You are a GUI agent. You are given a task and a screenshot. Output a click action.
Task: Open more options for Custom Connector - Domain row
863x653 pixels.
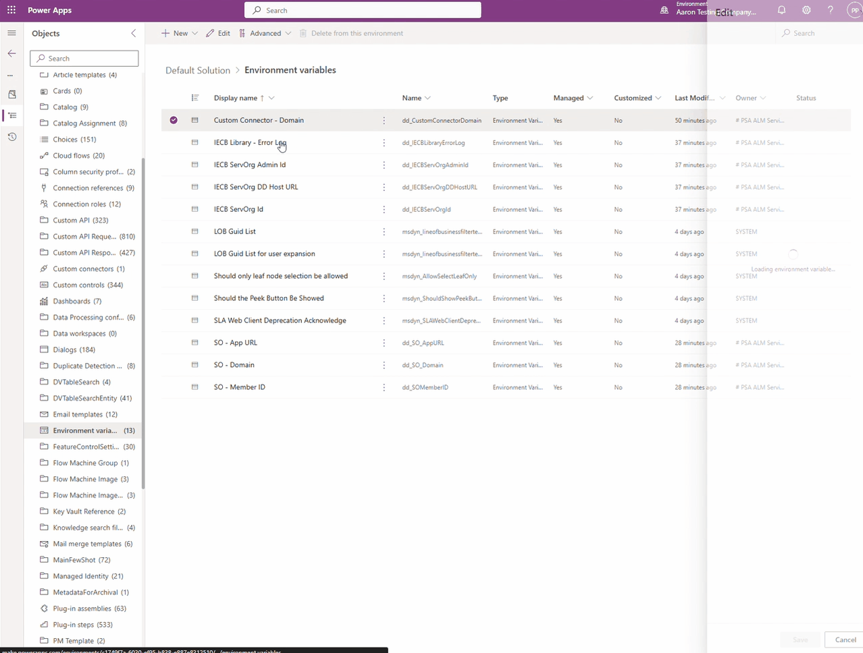point(384,121)
